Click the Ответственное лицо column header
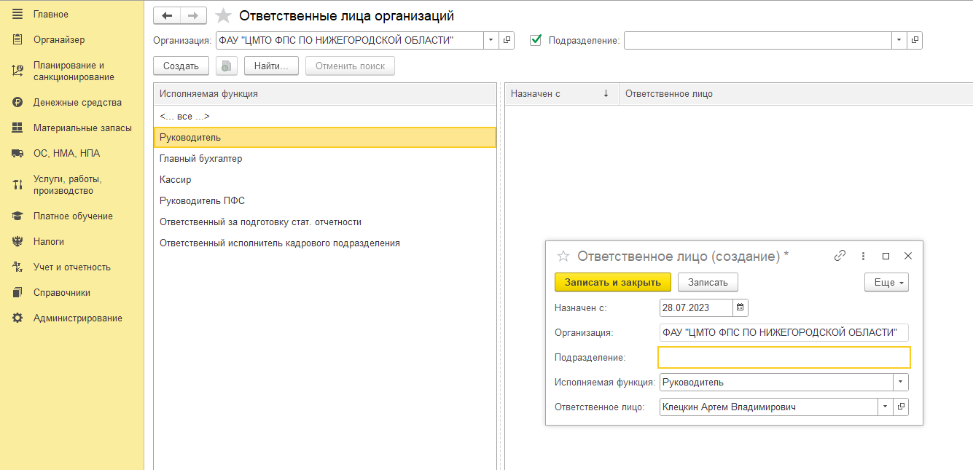 (x=796, y=94)
